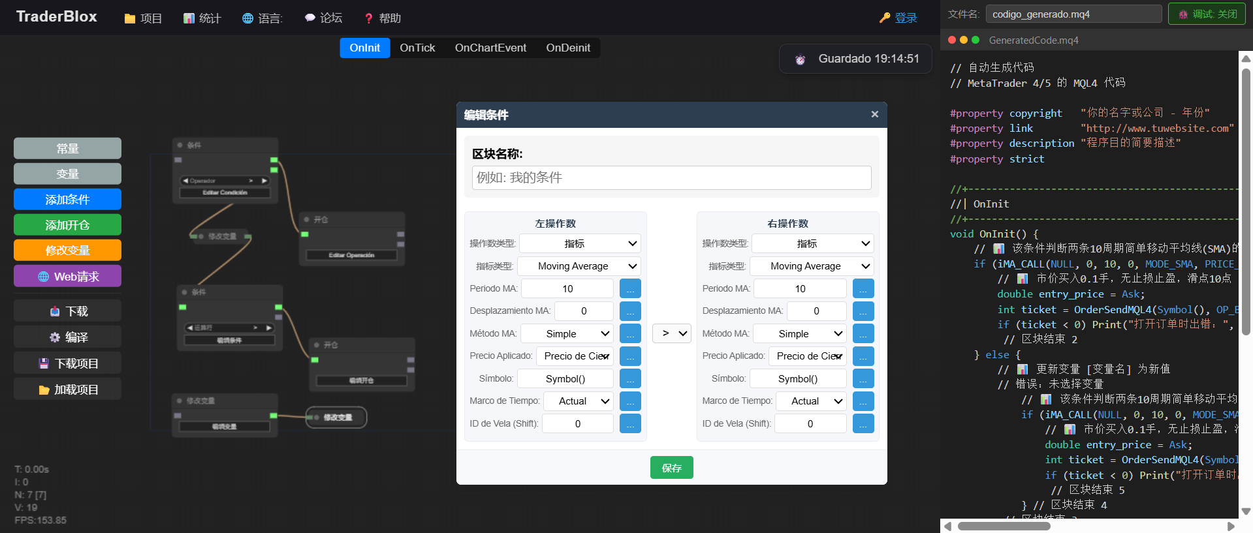Open the 论坛 menu

click(x=323, y=18)
